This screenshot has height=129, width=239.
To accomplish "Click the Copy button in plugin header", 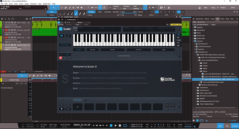I will 77,25.
